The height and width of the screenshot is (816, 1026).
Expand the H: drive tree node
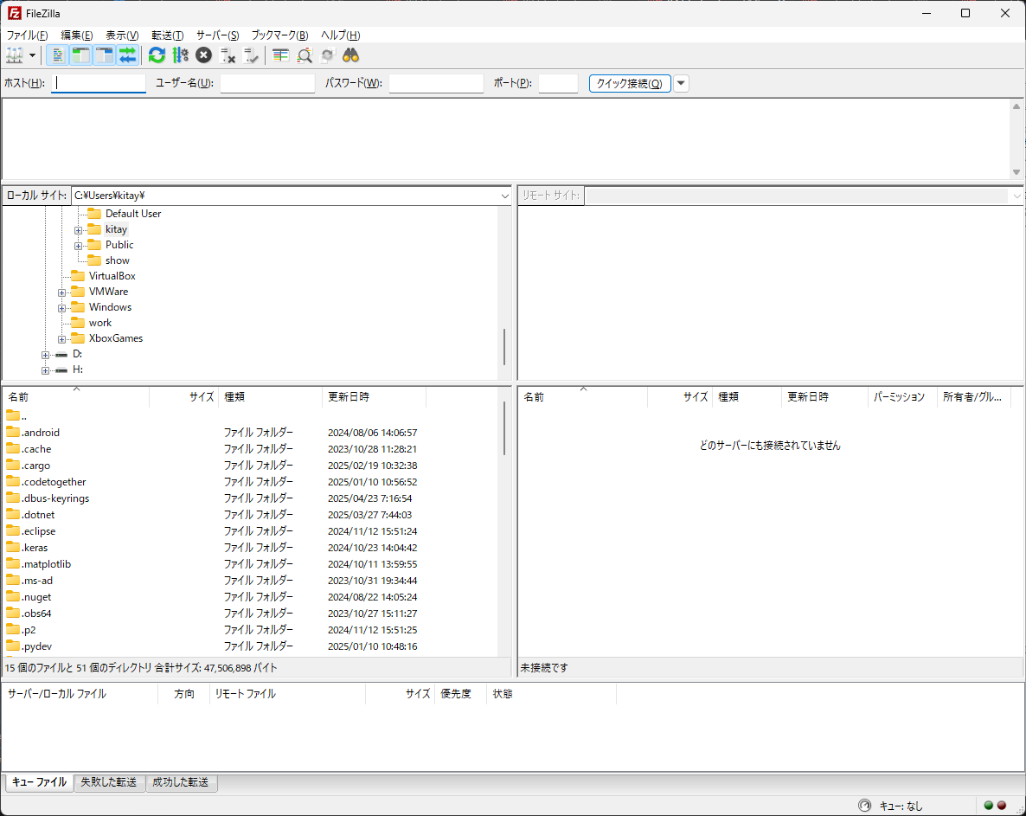pyautogui.click(x=45, y=371)
